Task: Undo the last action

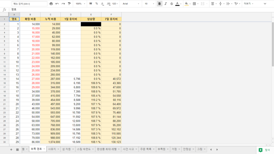Action: (x=57, y=4)
